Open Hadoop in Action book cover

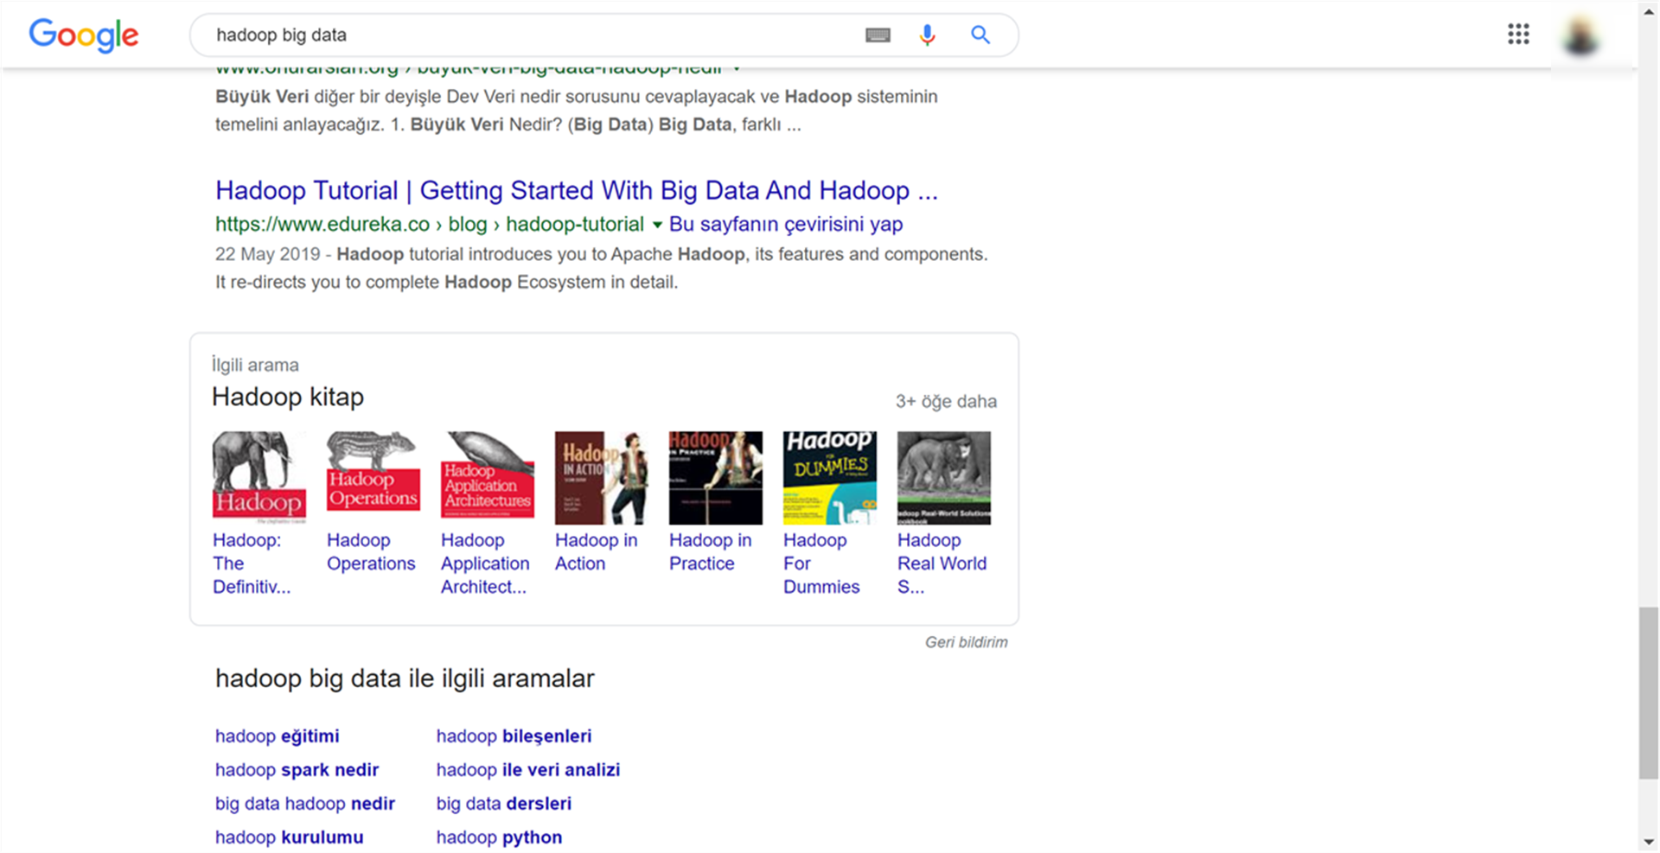click(x=602, y=478)
